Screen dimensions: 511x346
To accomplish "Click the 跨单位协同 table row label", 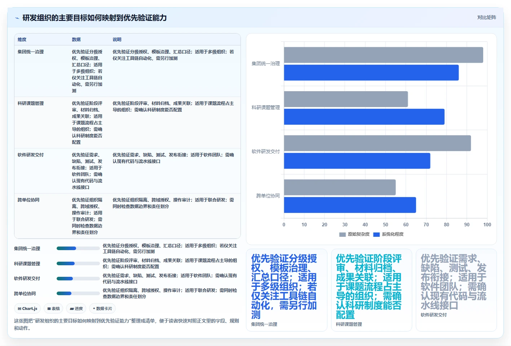I will [28, 200].
